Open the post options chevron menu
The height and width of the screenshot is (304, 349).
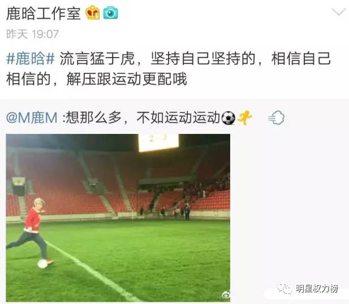click(339, 12)
